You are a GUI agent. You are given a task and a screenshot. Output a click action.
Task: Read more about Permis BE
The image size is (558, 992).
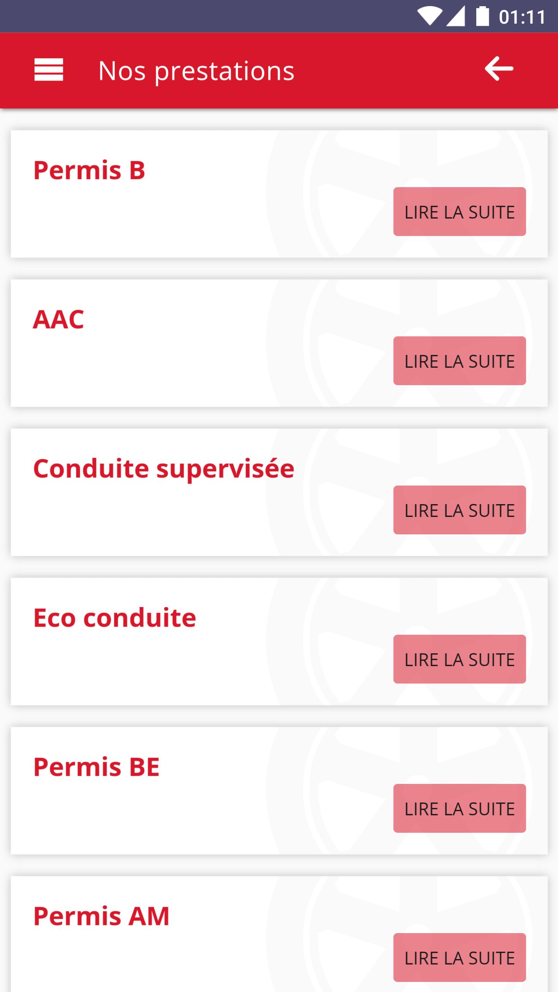tap(459, 808)
